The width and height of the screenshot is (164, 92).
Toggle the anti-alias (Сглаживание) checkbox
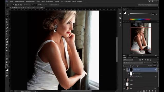click(39, 5)
